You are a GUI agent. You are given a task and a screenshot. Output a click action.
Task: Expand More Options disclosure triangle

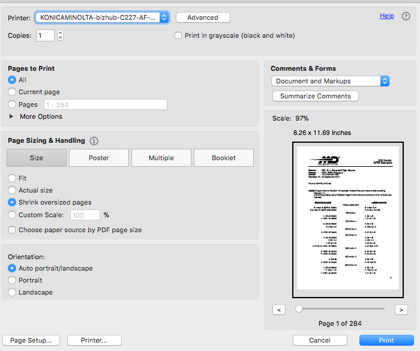(11, 116)
